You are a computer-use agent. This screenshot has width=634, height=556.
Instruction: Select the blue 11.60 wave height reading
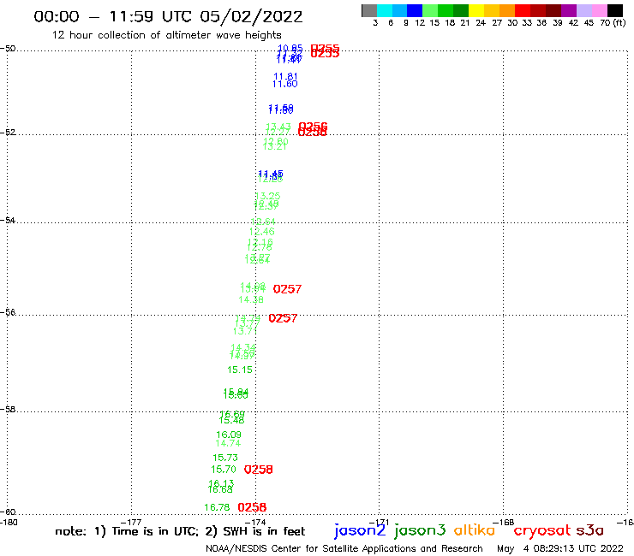[x=285, y=84]
